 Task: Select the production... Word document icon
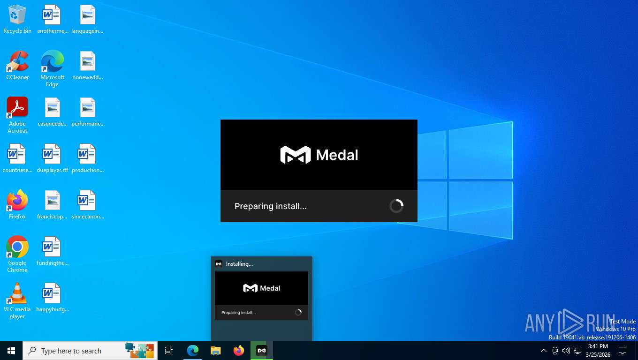click(87, 158)
